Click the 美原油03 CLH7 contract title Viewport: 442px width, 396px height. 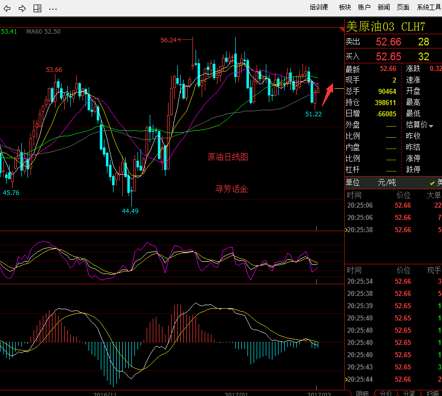[x=385, y=27]
